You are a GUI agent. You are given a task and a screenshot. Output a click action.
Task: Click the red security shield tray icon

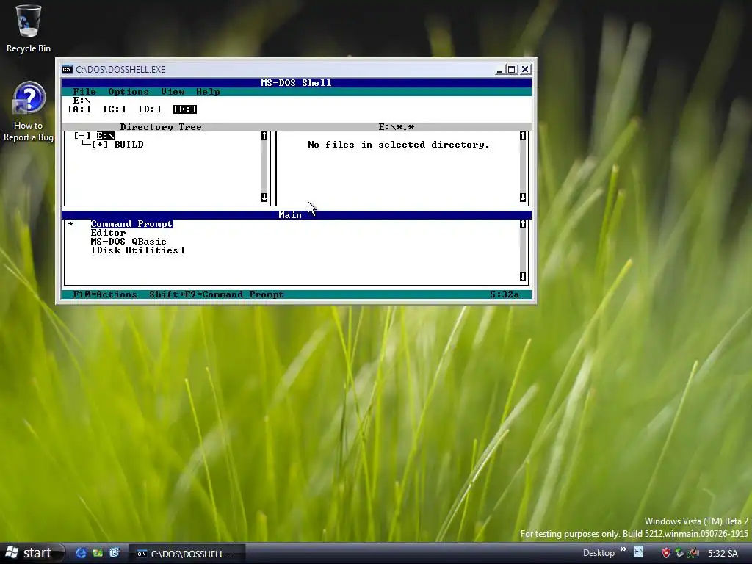tap(665, 553)
